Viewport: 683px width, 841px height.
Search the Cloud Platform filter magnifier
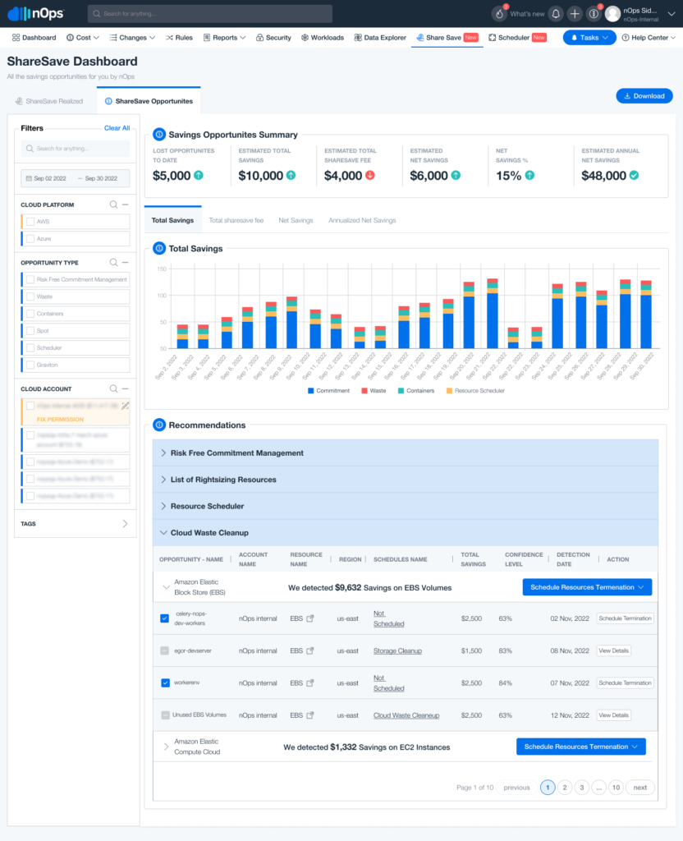113,205
